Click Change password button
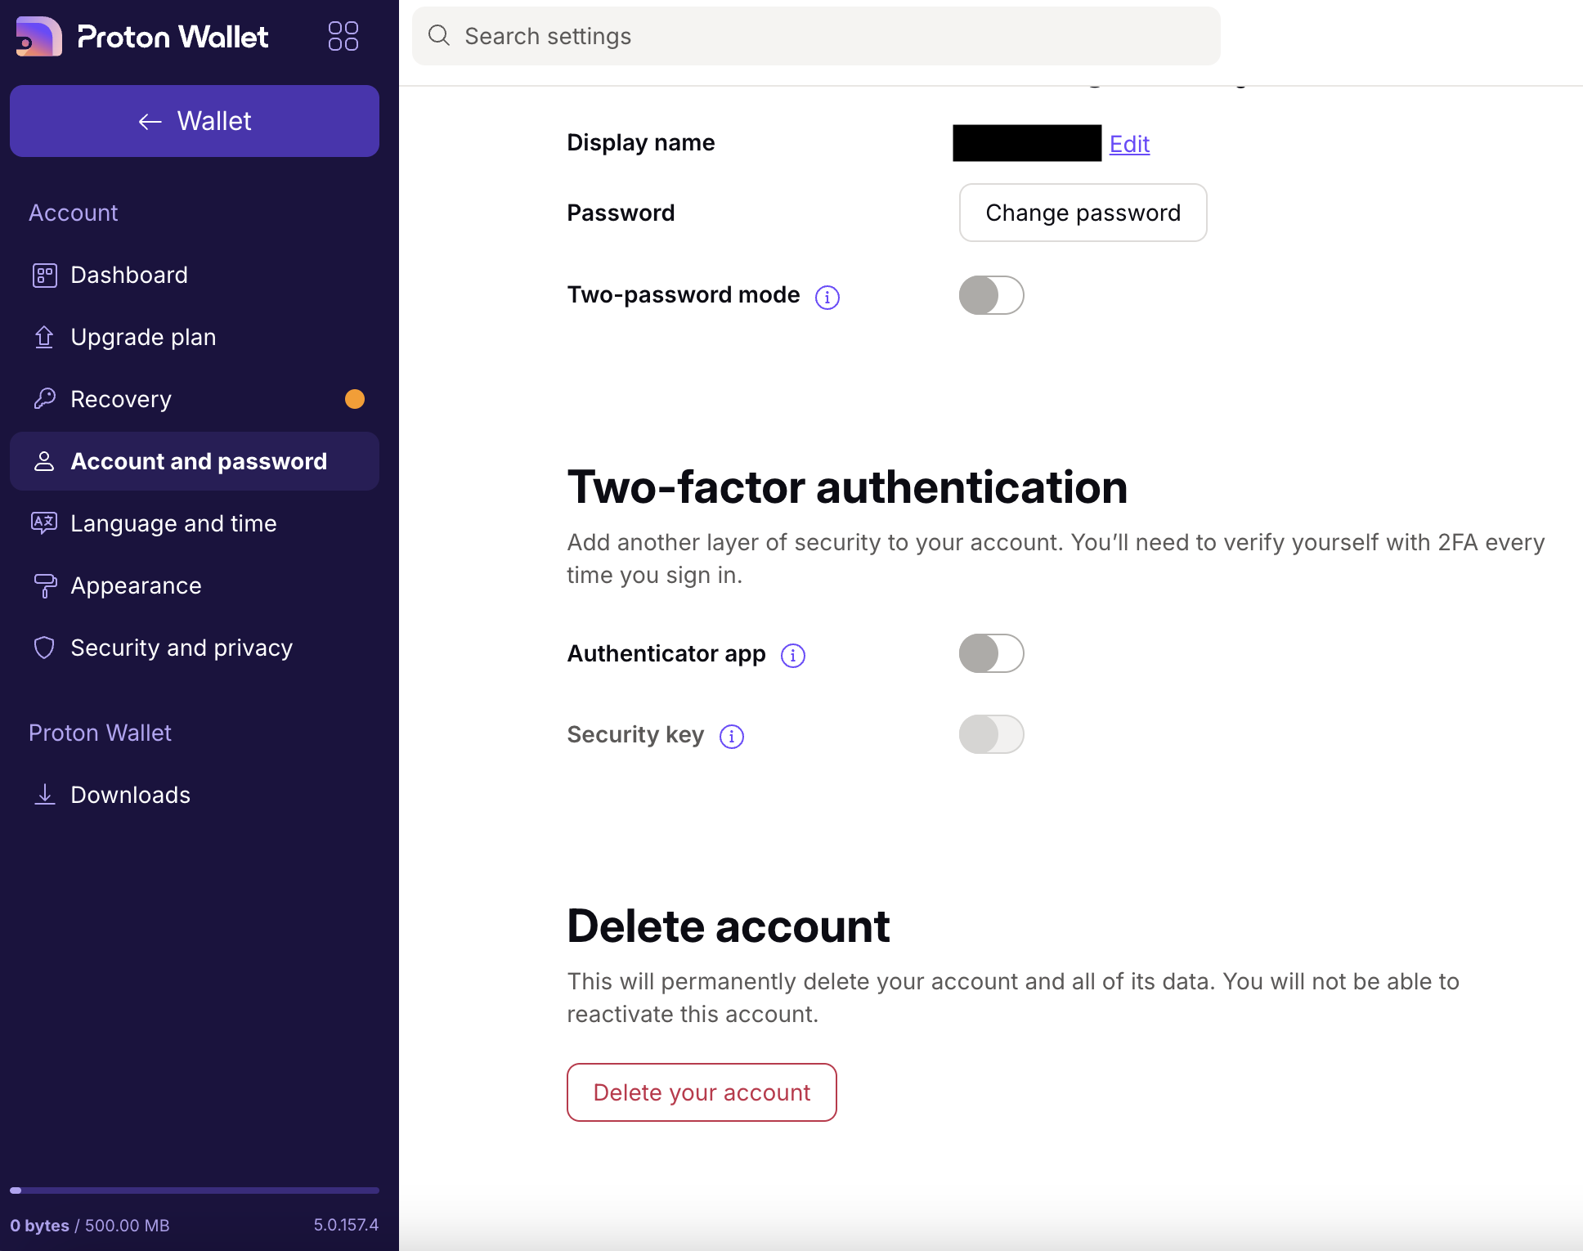Viewport: 1583px width, 1251px height. coord(1083,213)
